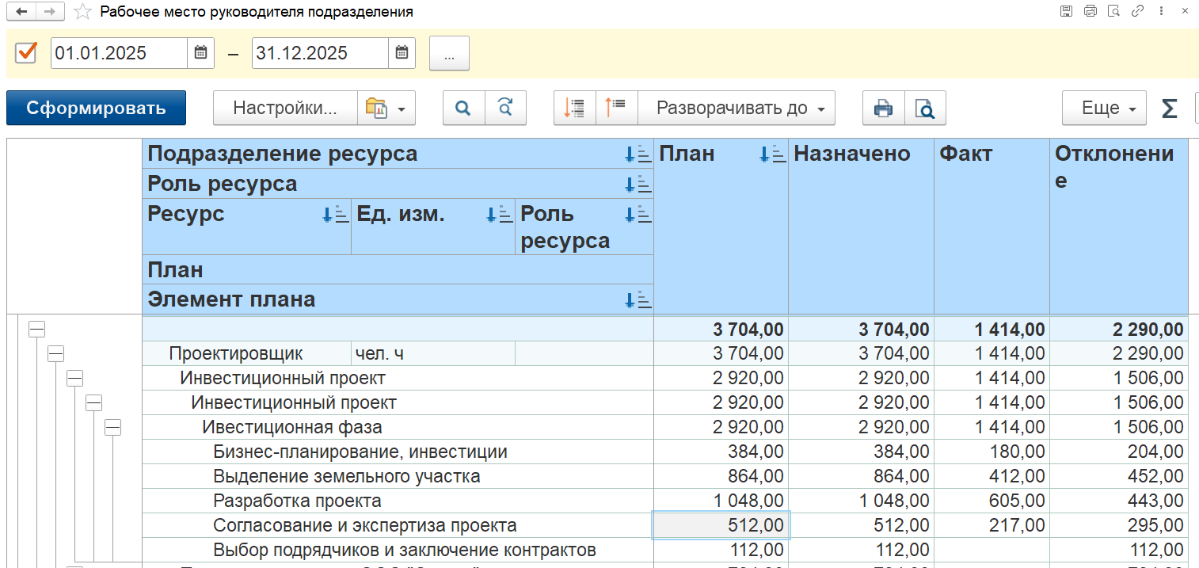This screenshot has width=1199, height=568.
Task: Click the magnifier Find icon
Action: 463,108
